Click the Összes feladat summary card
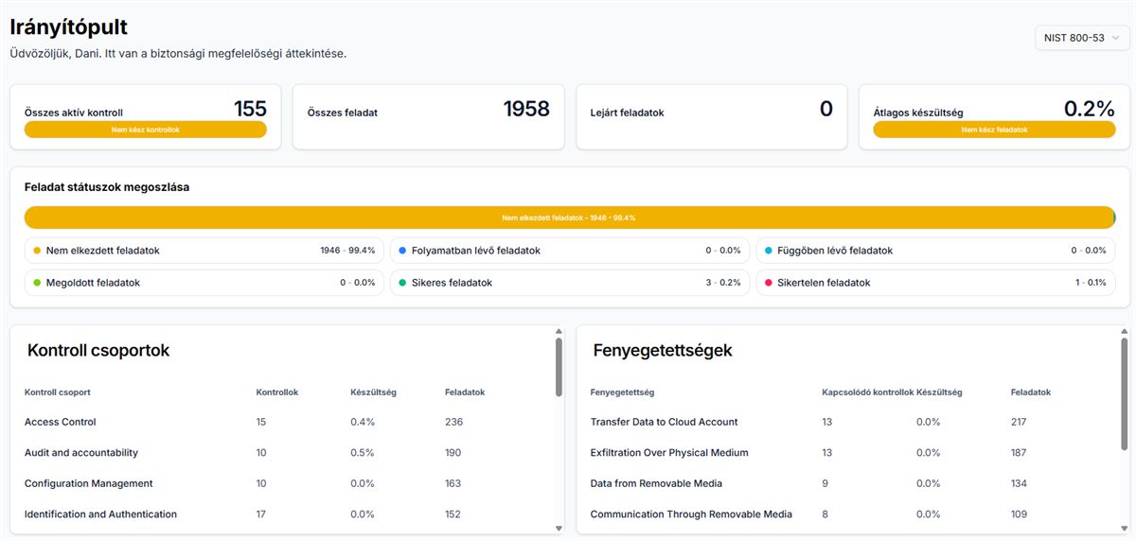 tap(428, 116)
